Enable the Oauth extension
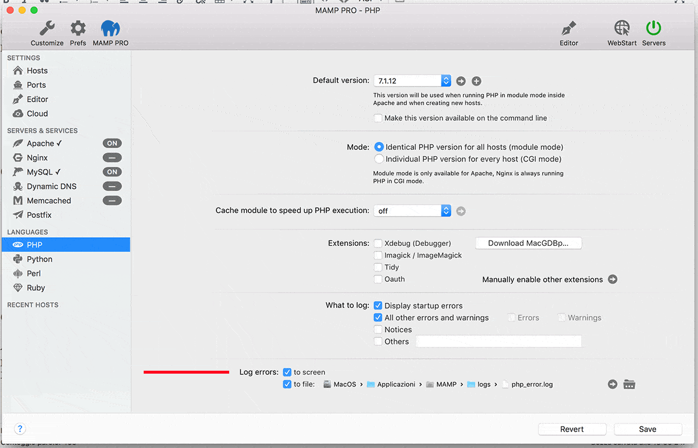The image size is (698, 448). [x=379, y=279]
